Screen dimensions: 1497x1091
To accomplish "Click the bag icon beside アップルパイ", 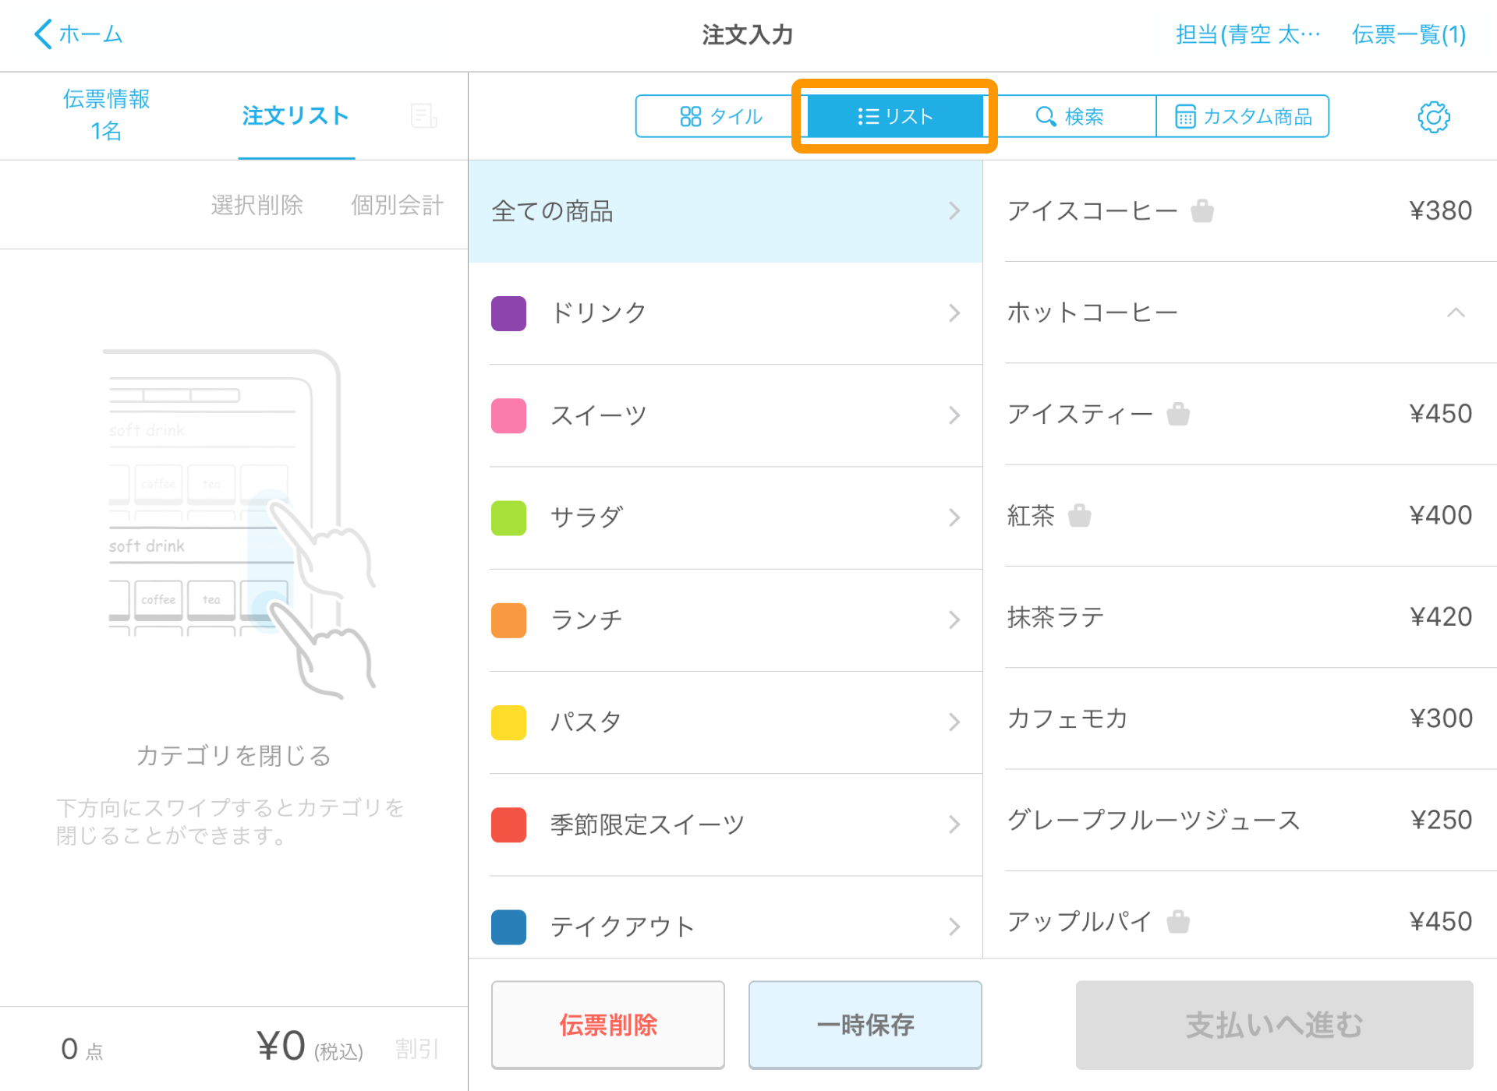I will 1178,922.
